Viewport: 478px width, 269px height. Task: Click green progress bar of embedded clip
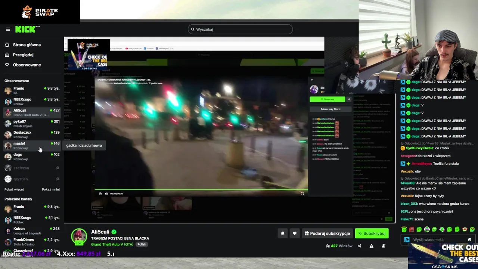pos(201,190)
